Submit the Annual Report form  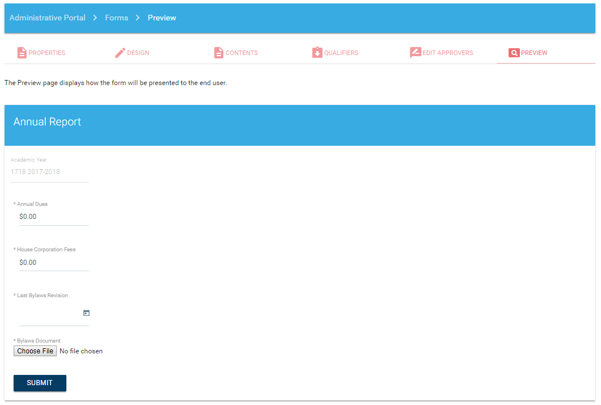pos(40,383)
